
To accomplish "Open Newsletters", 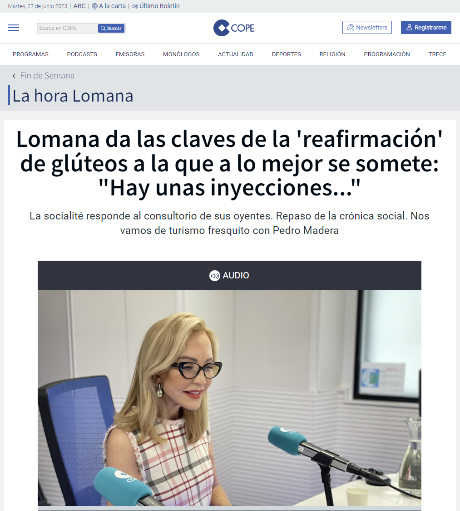I will tap(367, 27).
